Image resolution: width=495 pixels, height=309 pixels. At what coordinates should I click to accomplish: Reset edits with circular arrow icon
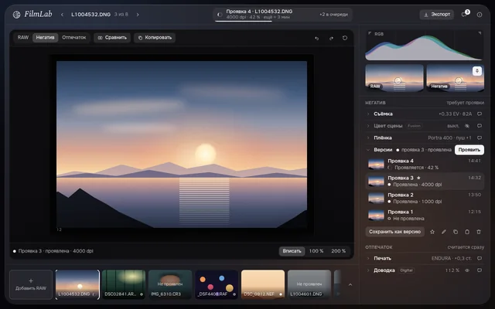[x=345, y=38]
